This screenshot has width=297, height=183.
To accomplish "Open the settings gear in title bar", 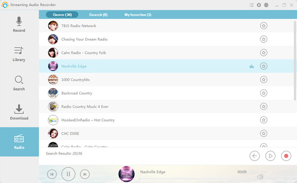I will click(x=259, y=5).
